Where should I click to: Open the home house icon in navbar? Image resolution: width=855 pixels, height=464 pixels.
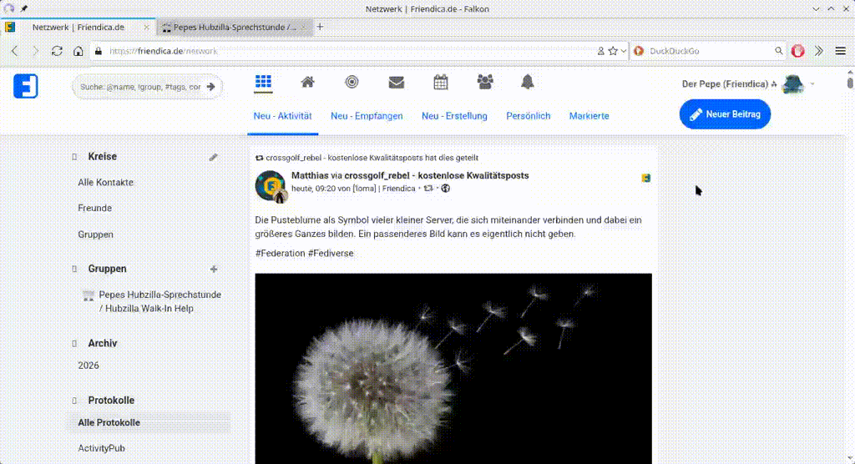[x=307, y=83]
